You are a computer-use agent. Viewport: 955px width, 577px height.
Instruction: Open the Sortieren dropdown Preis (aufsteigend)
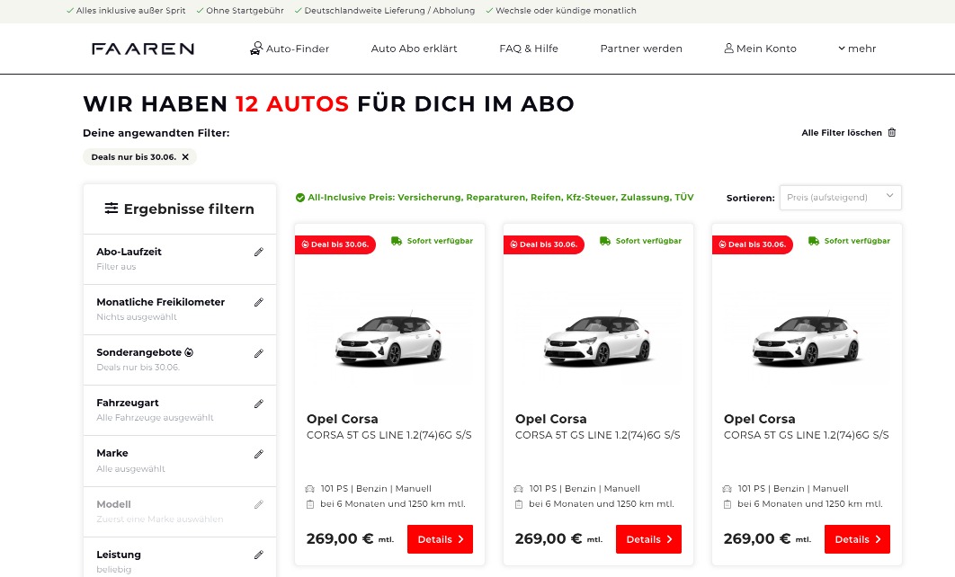[841, 197]
